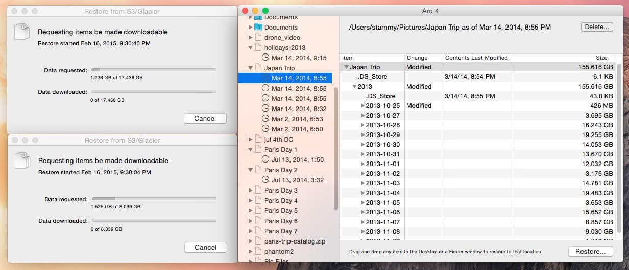The width and height of the screenshot is (629, 270).
Task: Click the clock icon beside Mar 2, 2014, 6:50
Action: pyautogui.click(x=265, y=129)
